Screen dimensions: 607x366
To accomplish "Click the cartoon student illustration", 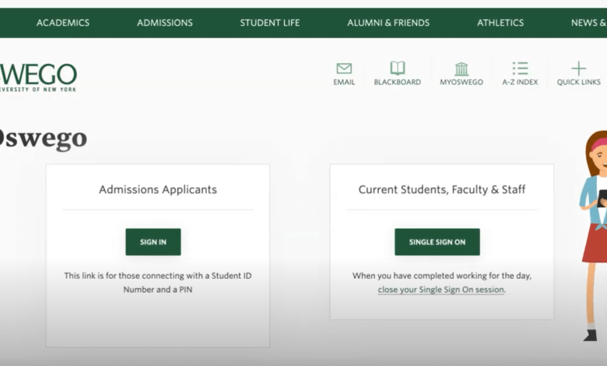I will [593, 236].
